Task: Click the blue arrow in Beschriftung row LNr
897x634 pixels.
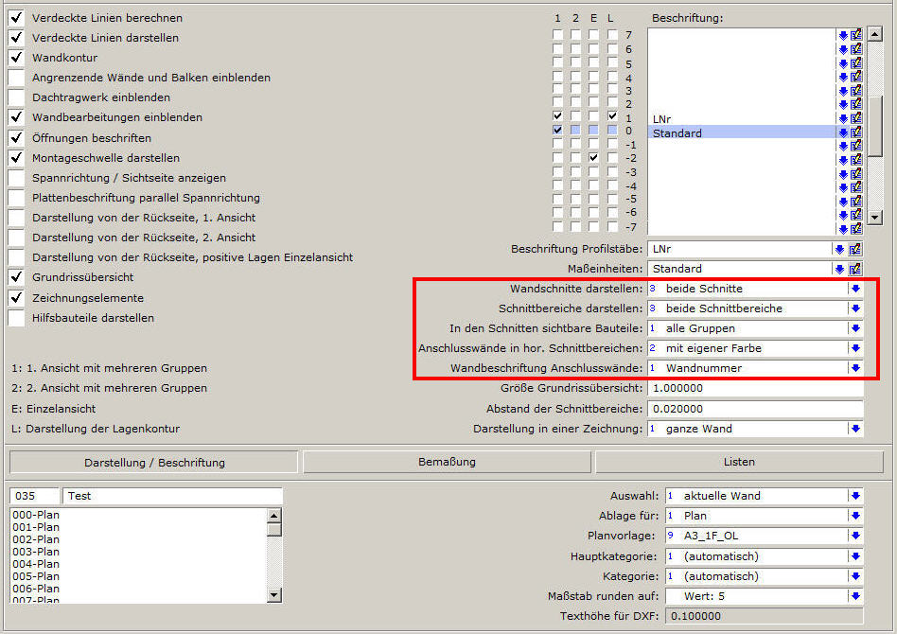Action: 842,118
